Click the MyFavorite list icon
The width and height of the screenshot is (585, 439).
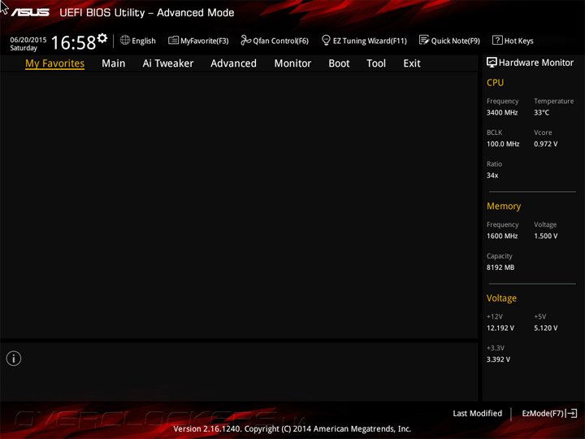pyautogui.click(x=173, y=40)
